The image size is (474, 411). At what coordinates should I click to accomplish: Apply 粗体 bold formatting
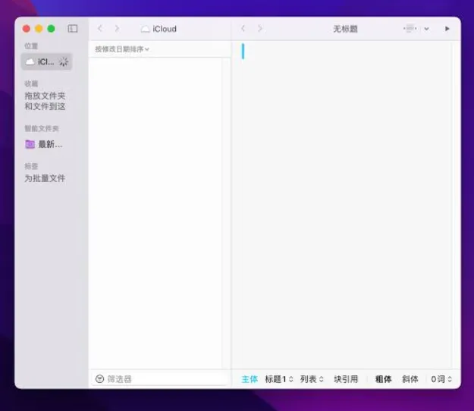click(383, 379)
